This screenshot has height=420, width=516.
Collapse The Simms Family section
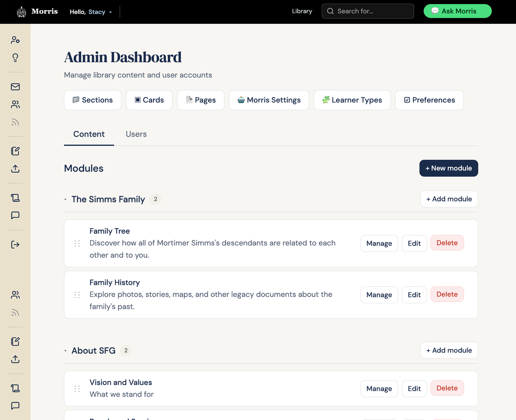pos(66,199)
